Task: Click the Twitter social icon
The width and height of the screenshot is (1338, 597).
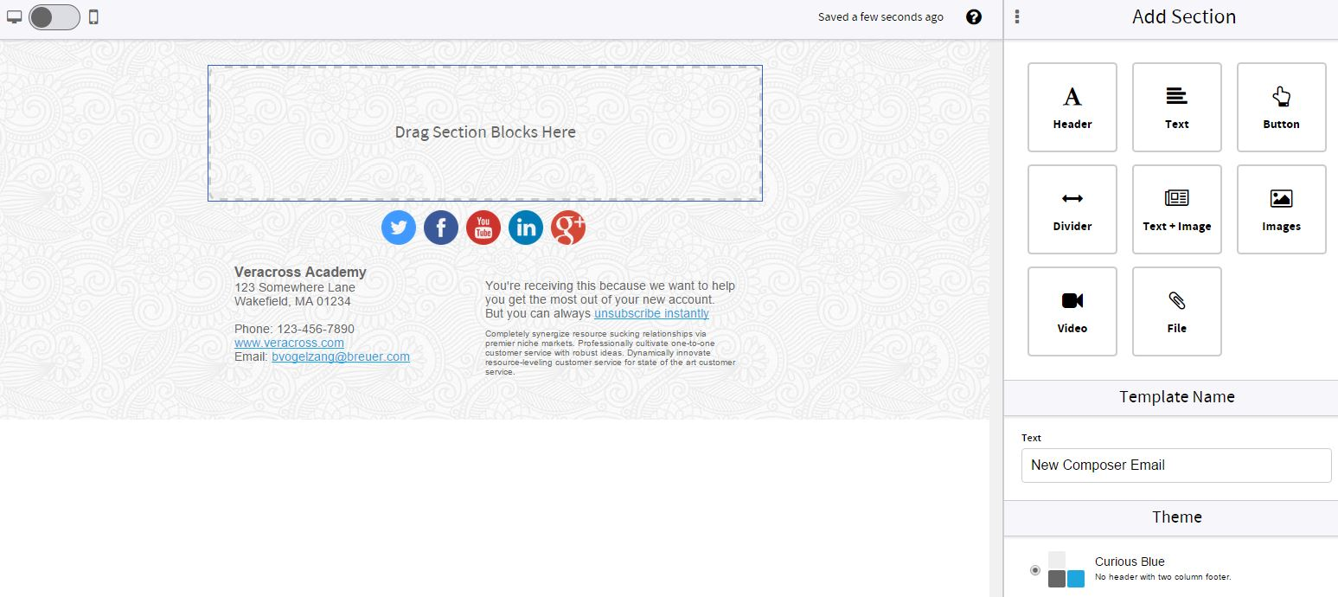Action: (399, 228)
